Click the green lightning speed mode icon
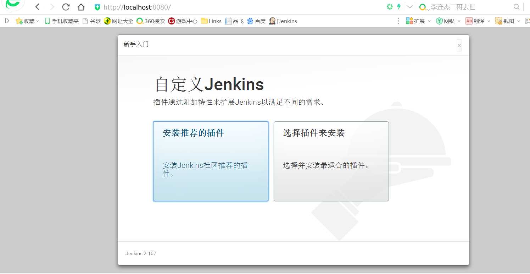Image resolution: width=530 pixels, height=274 pixels. 399,7
